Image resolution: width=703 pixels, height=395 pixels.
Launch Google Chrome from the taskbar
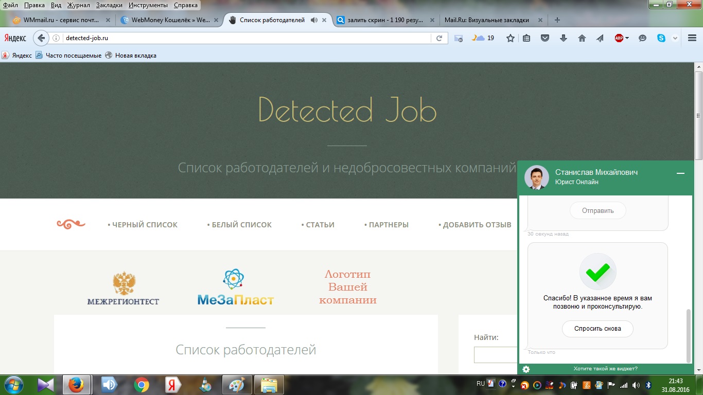click(x=142, y=385)
